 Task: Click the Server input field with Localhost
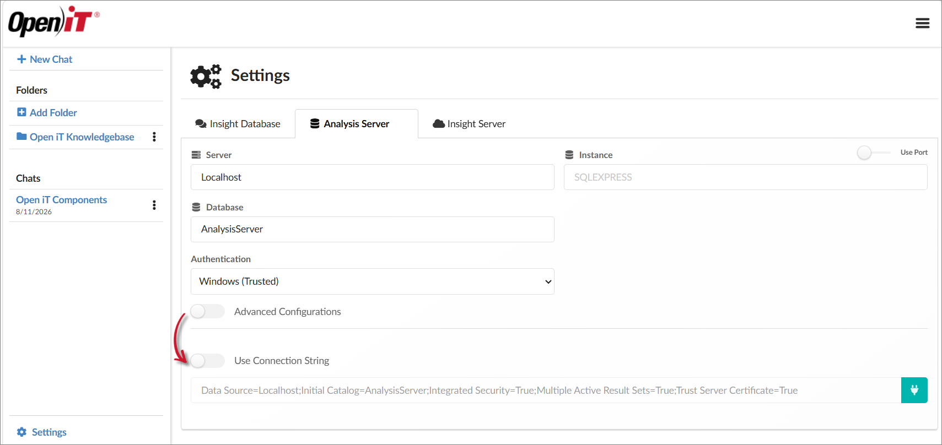373,177
